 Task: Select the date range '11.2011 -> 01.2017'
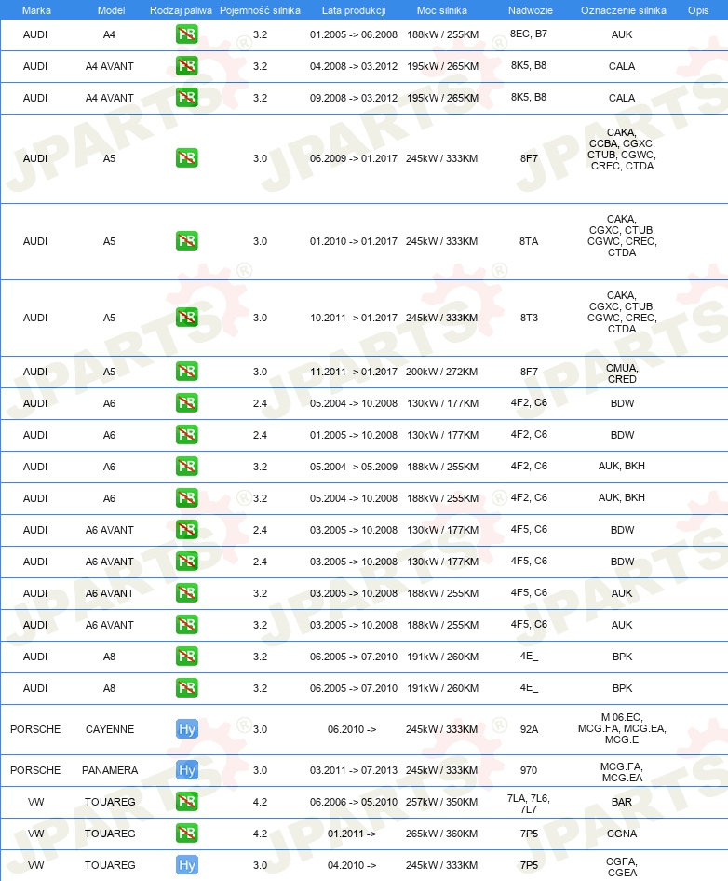(x=354, y=372)
